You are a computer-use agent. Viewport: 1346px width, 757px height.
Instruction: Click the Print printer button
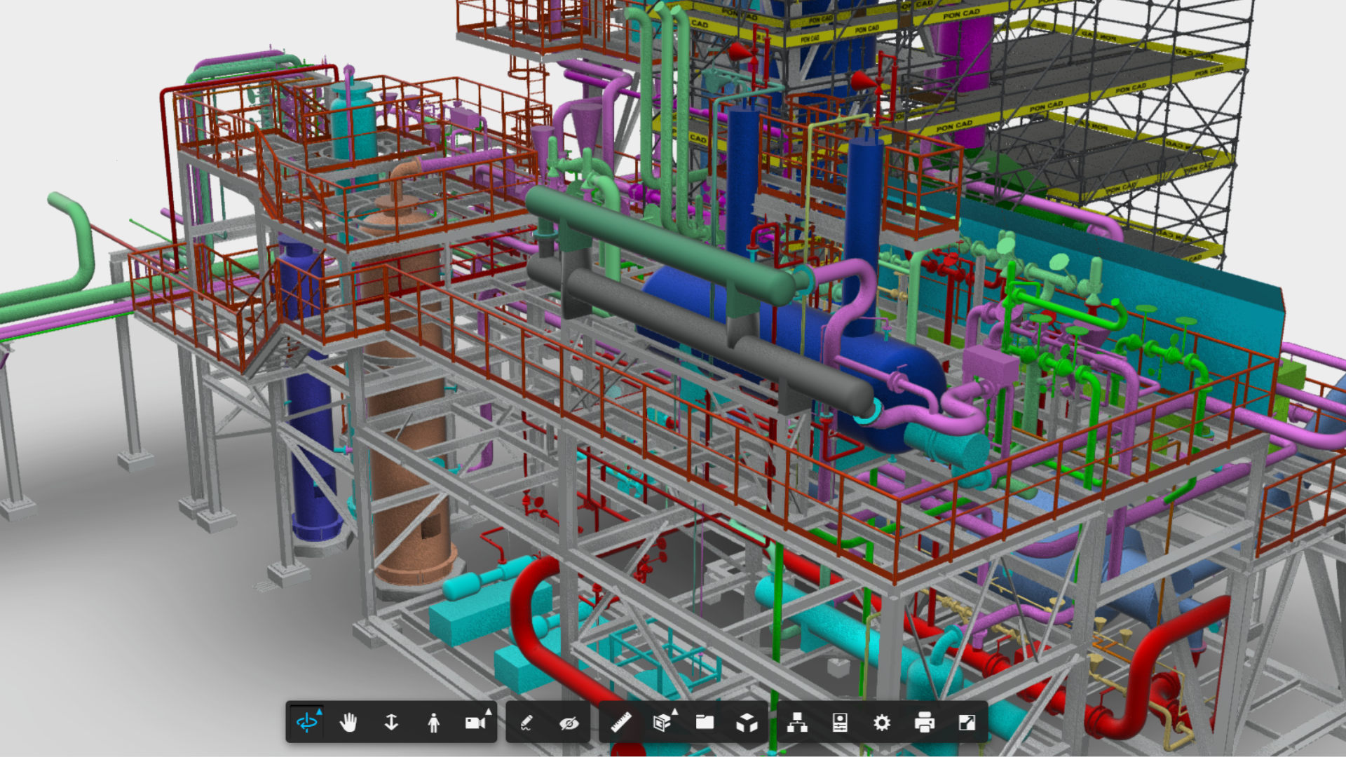924,722
